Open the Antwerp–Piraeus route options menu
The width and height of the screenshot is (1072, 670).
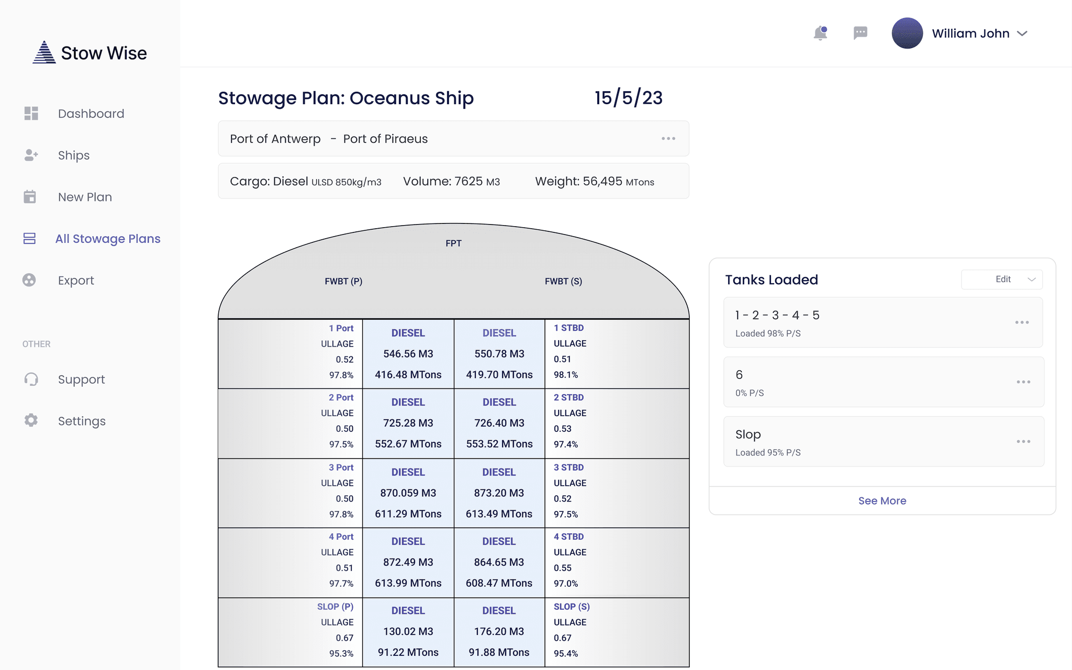click(667, 138)
